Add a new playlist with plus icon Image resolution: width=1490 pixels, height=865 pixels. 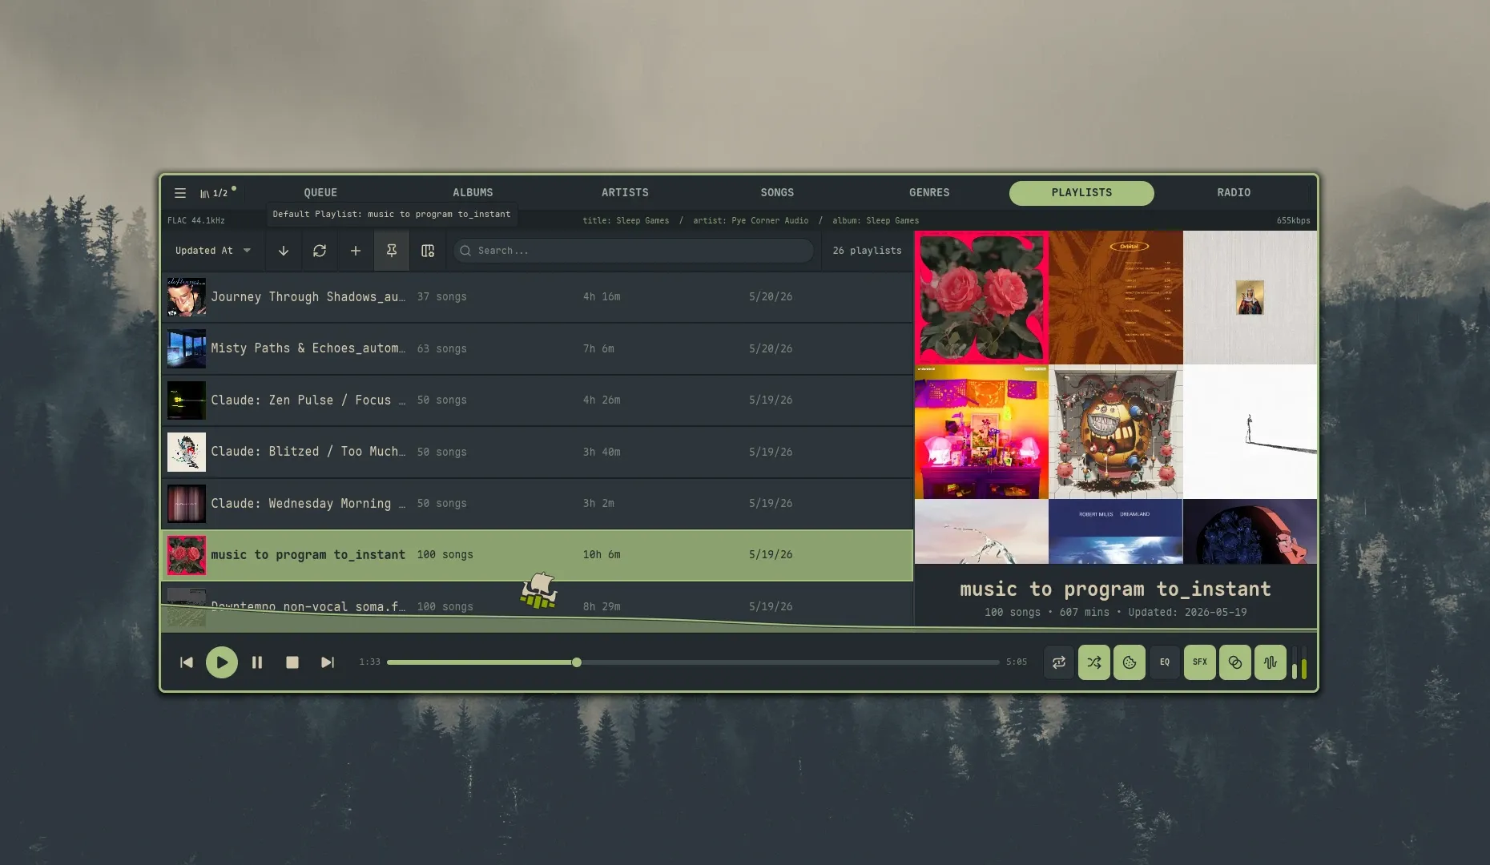pos(356,251)
